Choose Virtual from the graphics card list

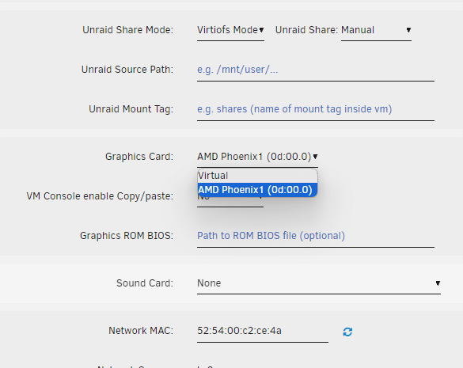tap(257, 176)
